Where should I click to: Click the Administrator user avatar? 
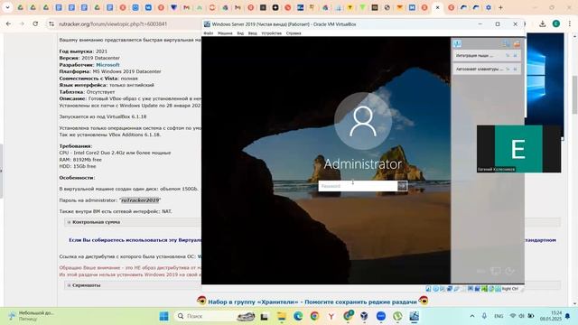tap(363, 121)
